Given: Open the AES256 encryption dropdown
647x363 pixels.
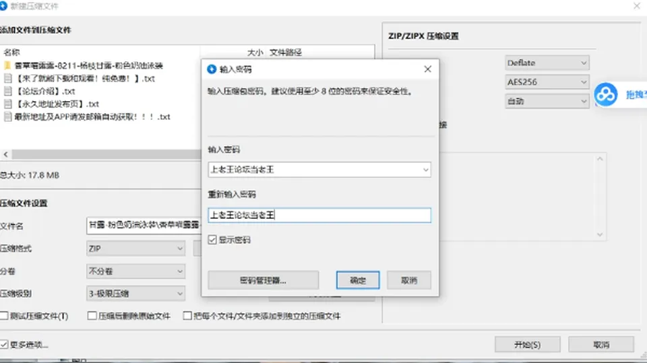Looking at the screenshot, I should point(547,82).
